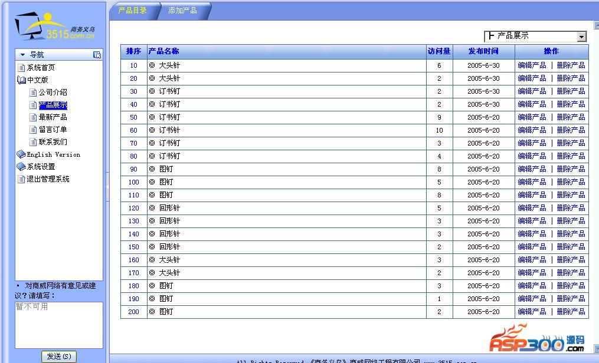Viewport: 599px width, 363px height.
Task: Click the bullet icon in row 40
Action: click(152, 104)
